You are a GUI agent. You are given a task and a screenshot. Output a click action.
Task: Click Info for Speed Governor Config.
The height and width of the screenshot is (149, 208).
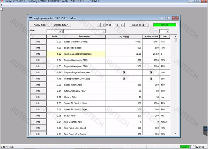(x=38, y=42)
